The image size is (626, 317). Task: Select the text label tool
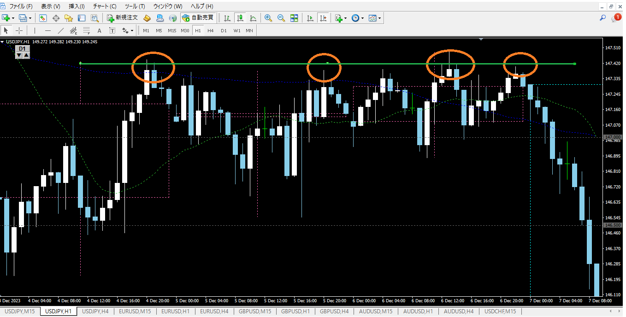[x=112, y=31]
